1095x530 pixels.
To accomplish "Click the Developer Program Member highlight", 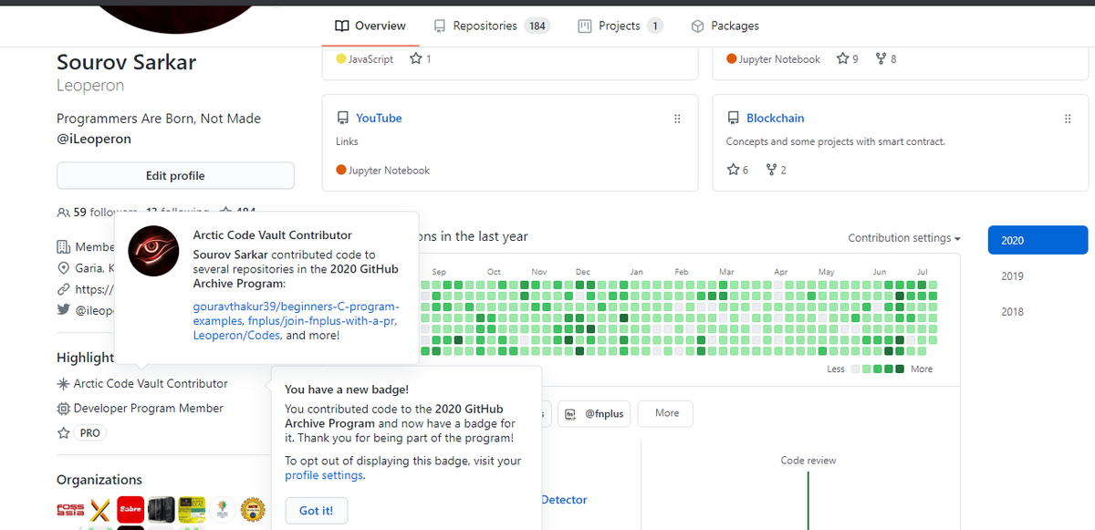I will tap(149, 409).
